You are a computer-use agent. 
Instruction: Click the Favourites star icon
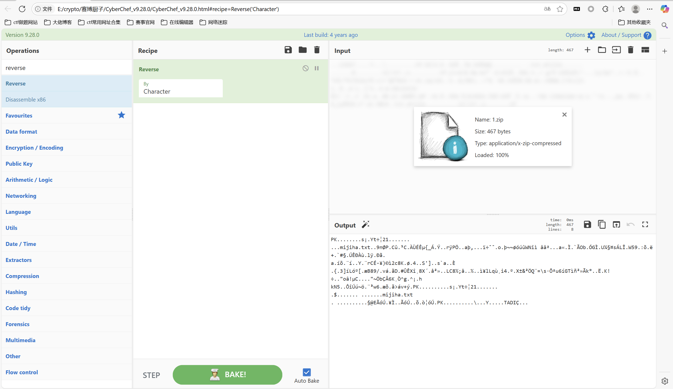click(x=121, y=115)
